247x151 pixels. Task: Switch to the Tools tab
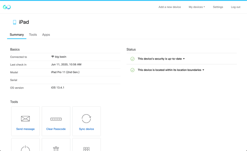point(33,35)
